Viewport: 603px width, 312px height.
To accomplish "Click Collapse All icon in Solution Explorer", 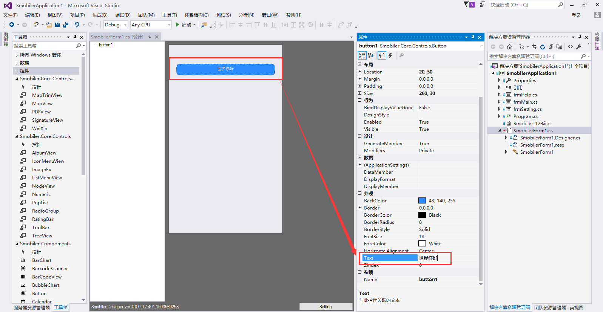I will coord(551,47).
